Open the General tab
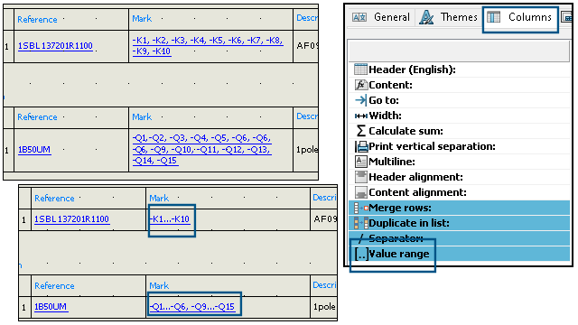 point(381,17)
